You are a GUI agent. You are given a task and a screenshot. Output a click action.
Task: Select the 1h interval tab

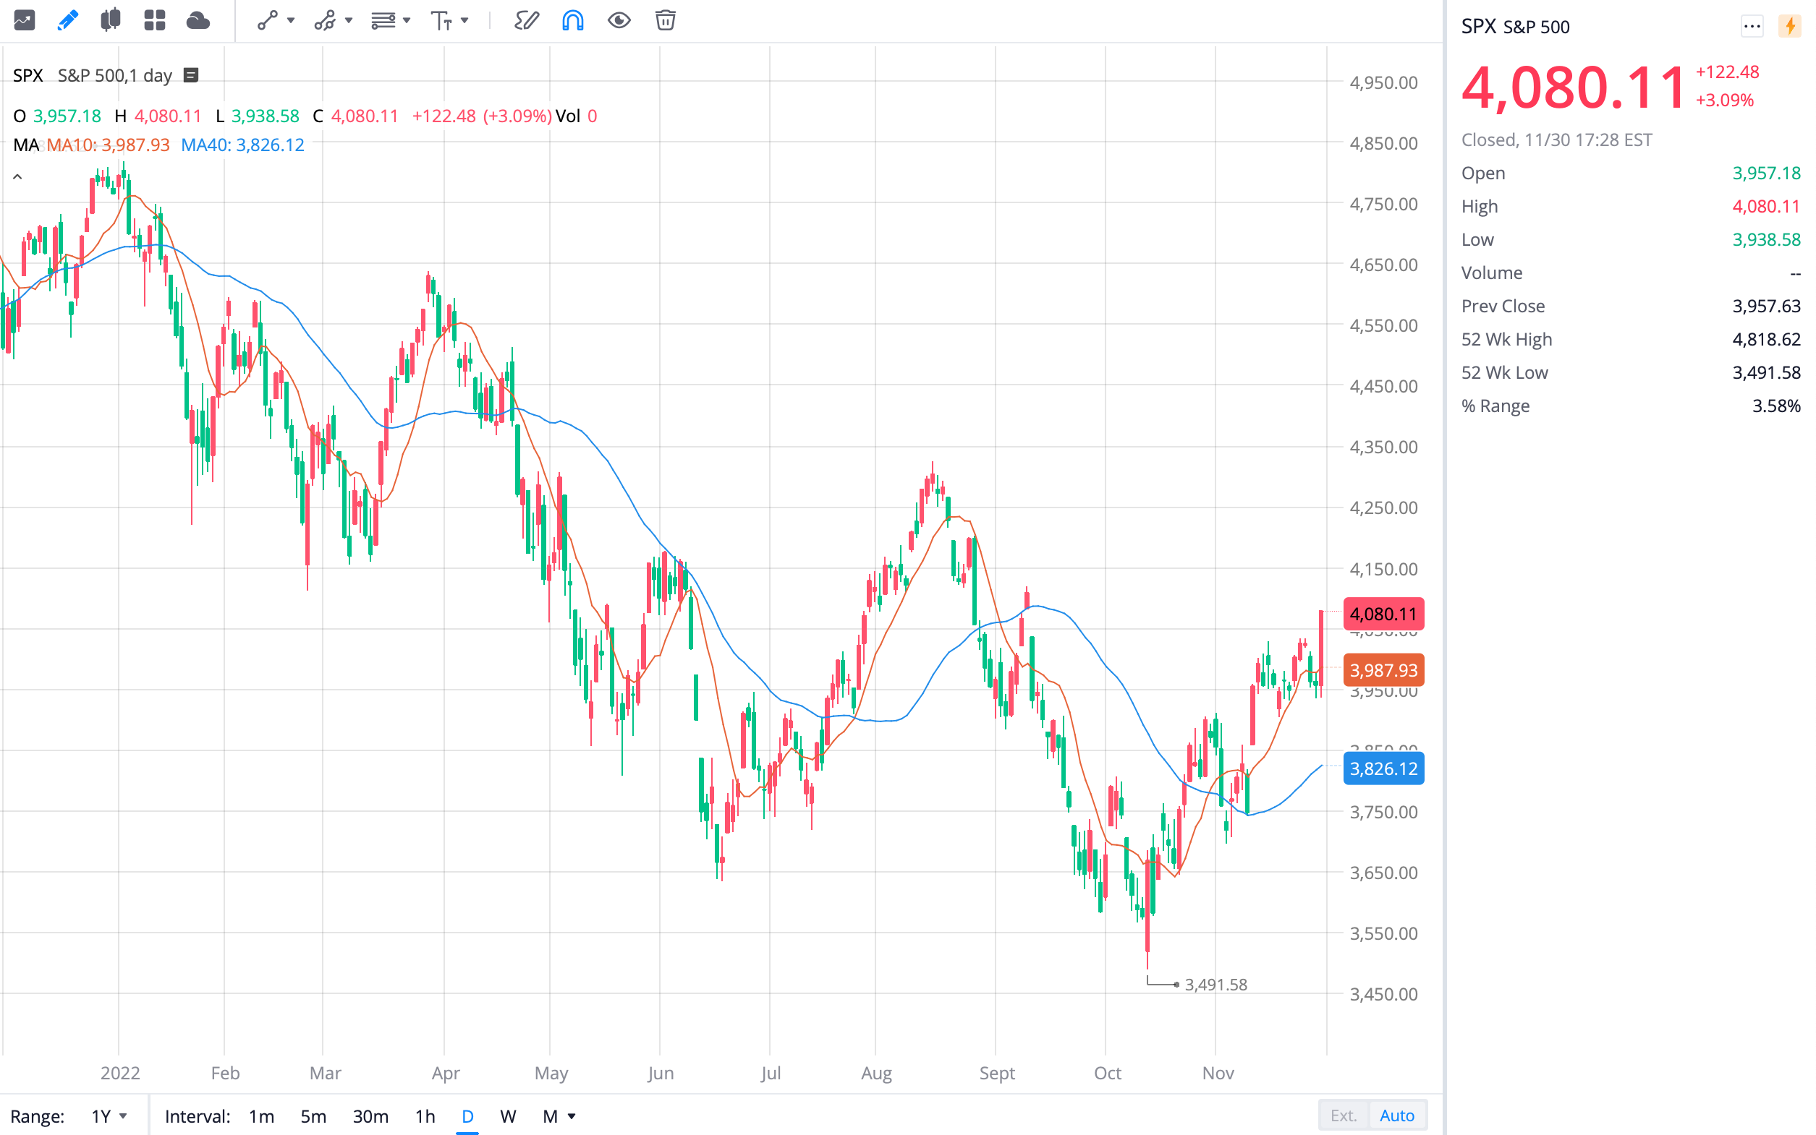coord(425,1116)
